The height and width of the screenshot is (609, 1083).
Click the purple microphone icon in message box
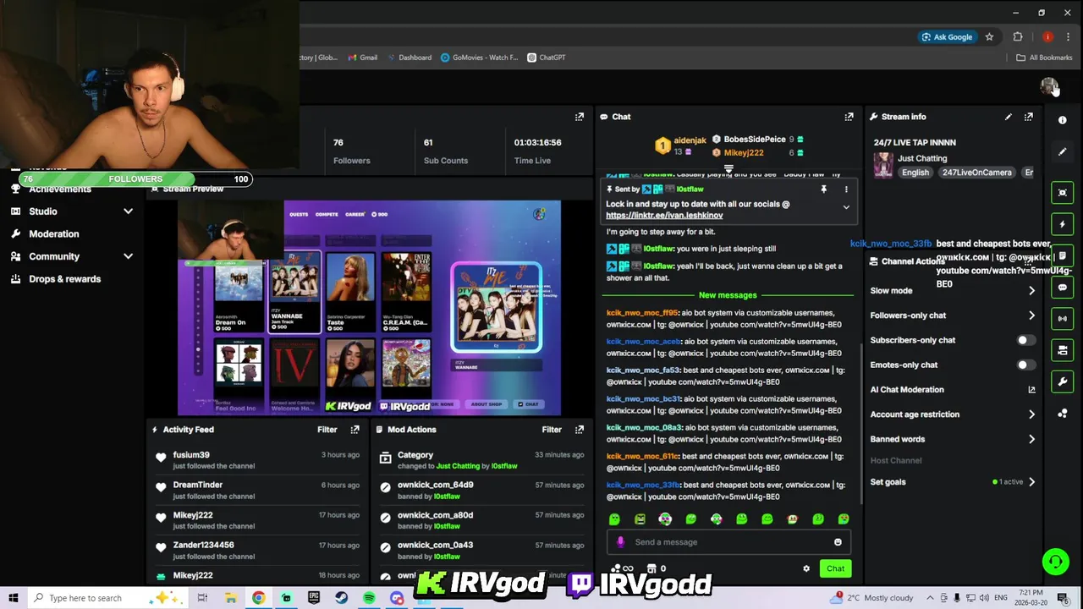pyautogui.click(x=620, y=542)
